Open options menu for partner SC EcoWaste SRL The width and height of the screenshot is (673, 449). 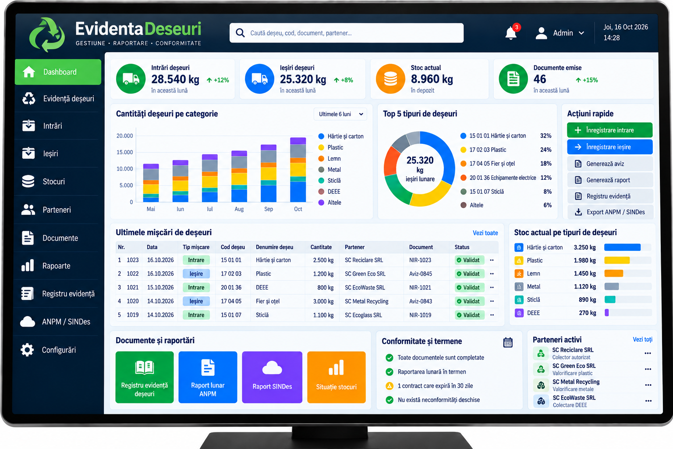648,401
